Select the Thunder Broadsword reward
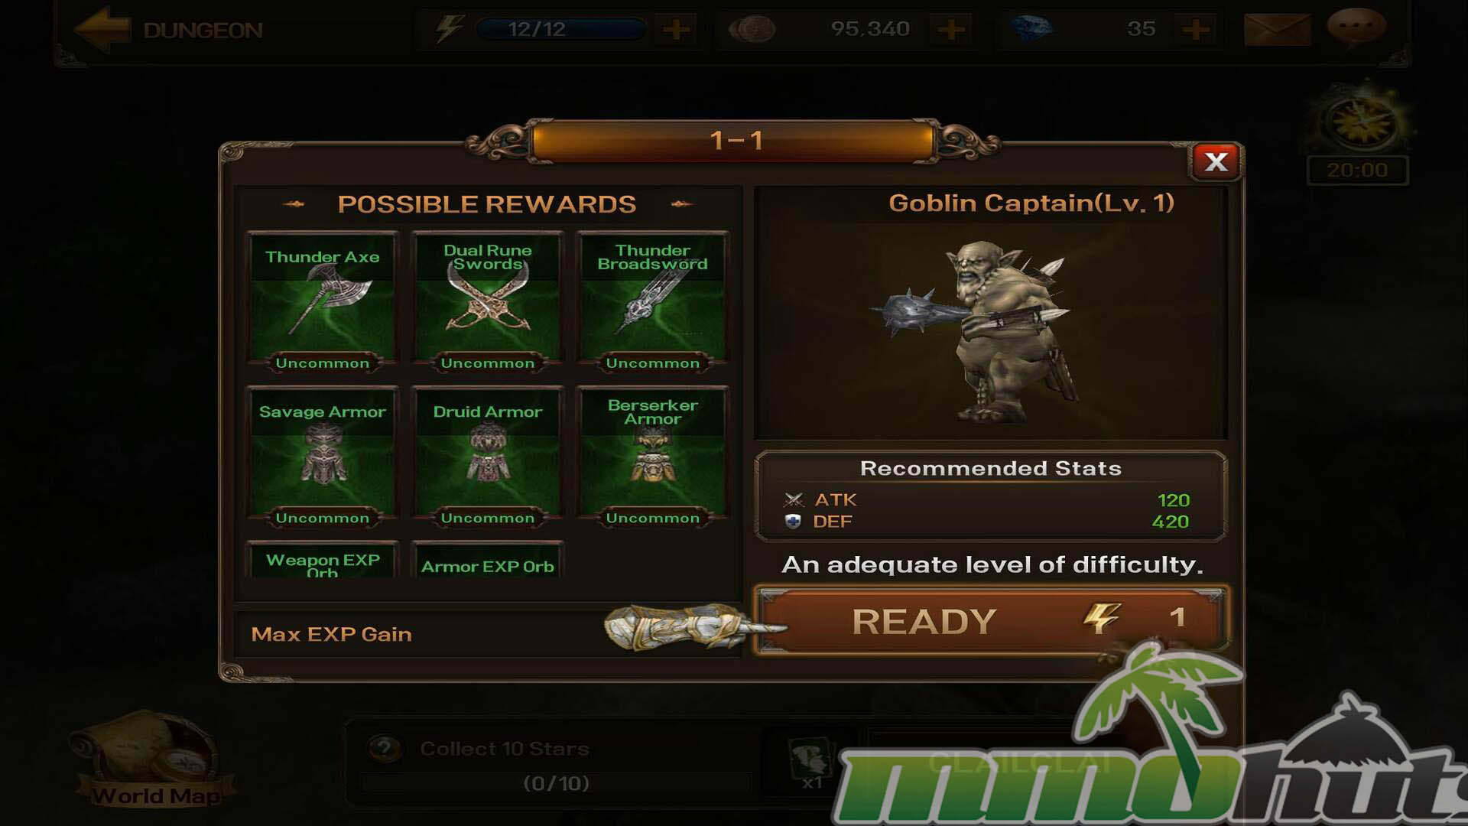The width and height of the screenshot is (1468, 826). click(652, 301)
